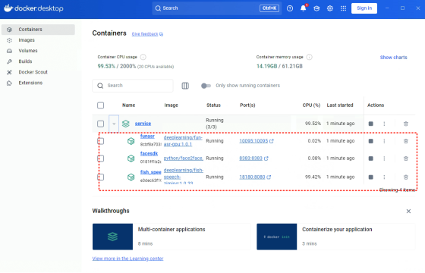The height and width of the screenshot is (273, 425).
Task: Check the select-all checkbox in table header
Action: pos(100,105)
